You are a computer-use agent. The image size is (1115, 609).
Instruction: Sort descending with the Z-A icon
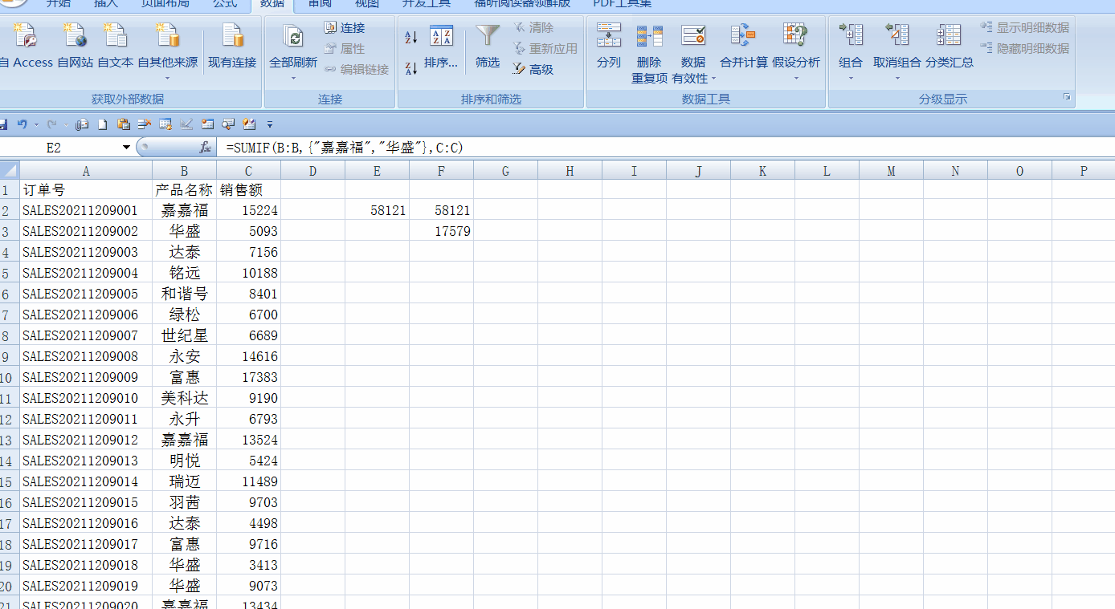point(411,68)
